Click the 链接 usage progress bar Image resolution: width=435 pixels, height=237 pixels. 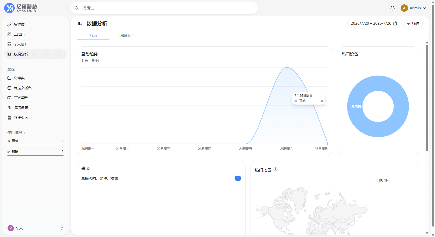[x=35, y=155]
